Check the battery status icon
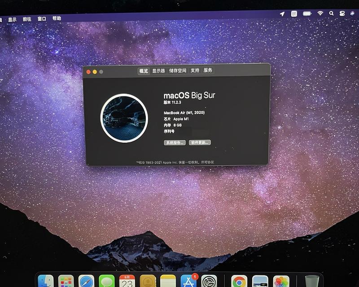Image resolution: width=359 pixels, height=287 pixels. 307,14
